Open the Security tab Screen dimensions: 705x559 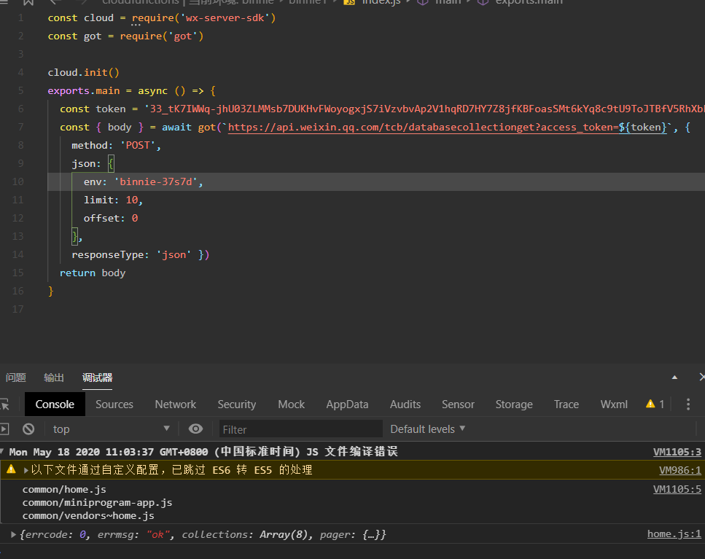click(x=236, y=404)
